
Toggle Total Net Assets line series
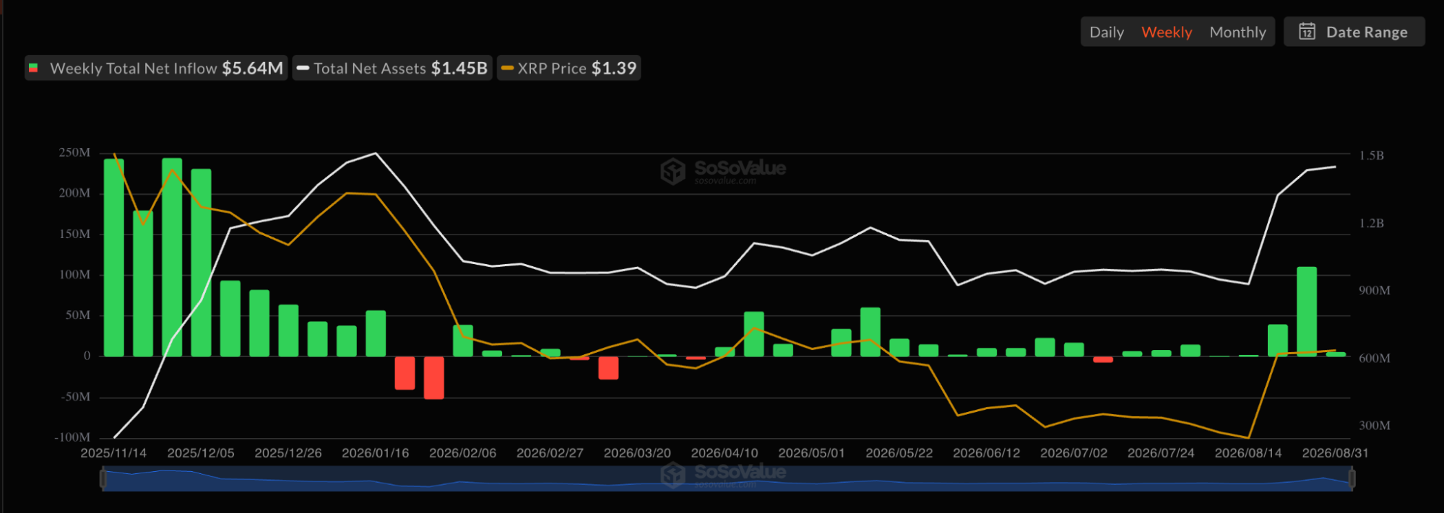(x=392, y=69)
